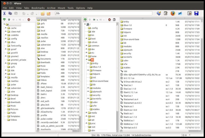The width and height of the screenshot is (205, 138).
Task: Open the File menu
Action: click(5, 8)
